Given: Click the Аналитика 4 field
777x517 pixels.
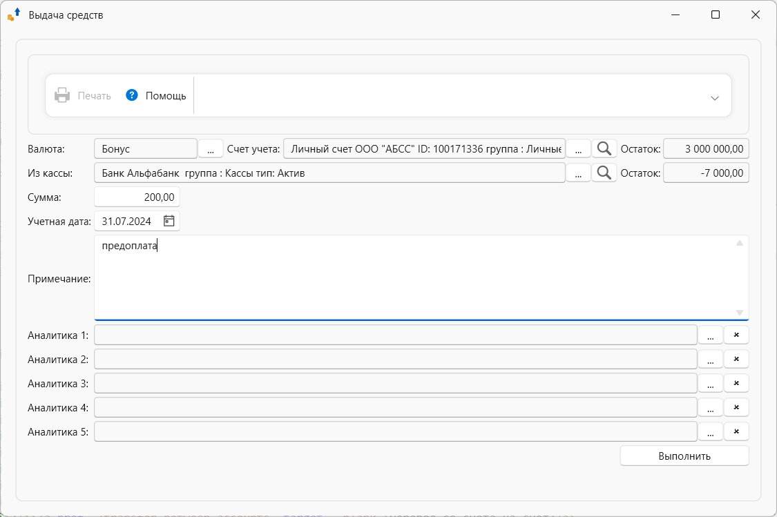Looking at the screenshot, I should 396,407.
